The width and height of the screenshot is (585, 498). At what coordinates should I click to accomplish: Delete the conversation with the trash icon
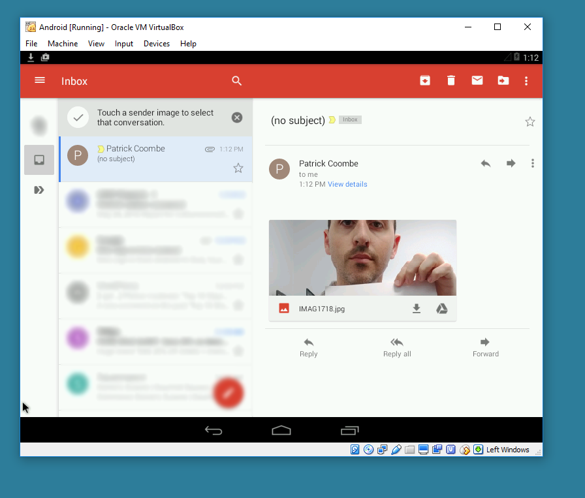point(451,80)
